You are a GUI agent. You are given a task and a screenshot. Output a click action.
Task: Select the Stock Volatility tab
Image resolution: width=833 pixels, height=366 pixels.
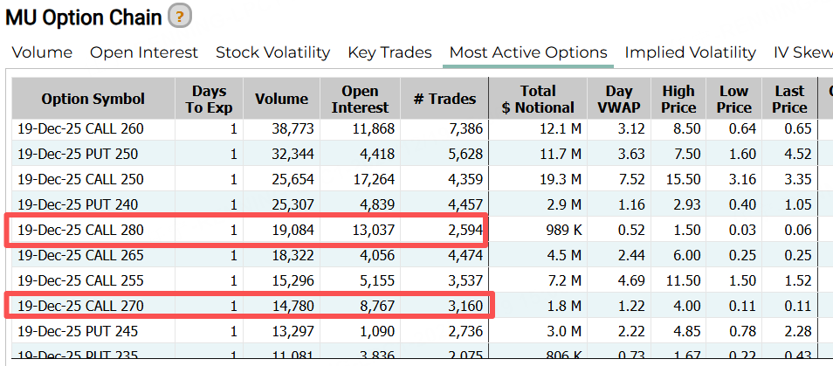(x=272, y=52)
